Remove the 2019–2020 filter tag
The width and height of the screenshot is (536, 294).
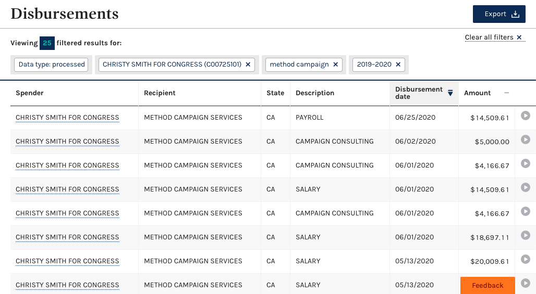point(398,65)
